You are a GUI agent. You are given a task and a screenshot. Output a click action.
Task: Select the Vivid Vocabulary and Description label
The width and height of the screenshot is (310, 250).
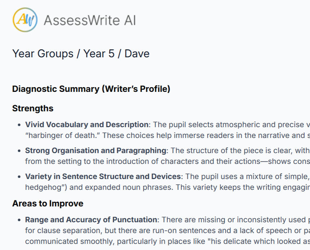[x=86, y=125]
